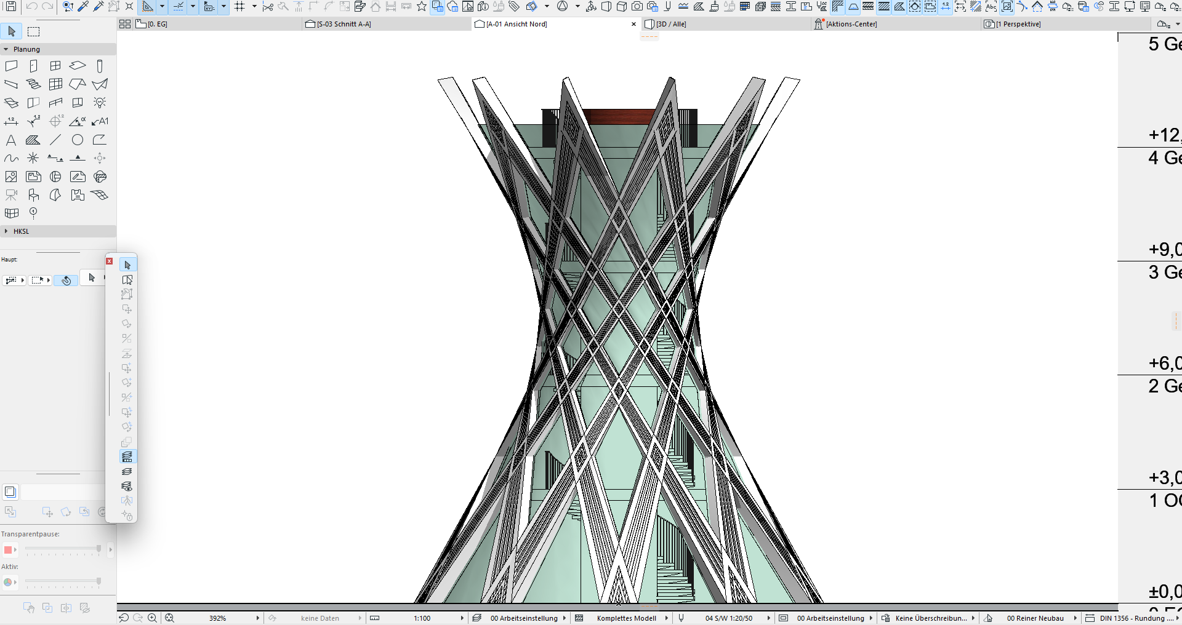This screenshot has width=1182, height=625.
Task: Select the Line tool
Action: click(x=55, y=140)
